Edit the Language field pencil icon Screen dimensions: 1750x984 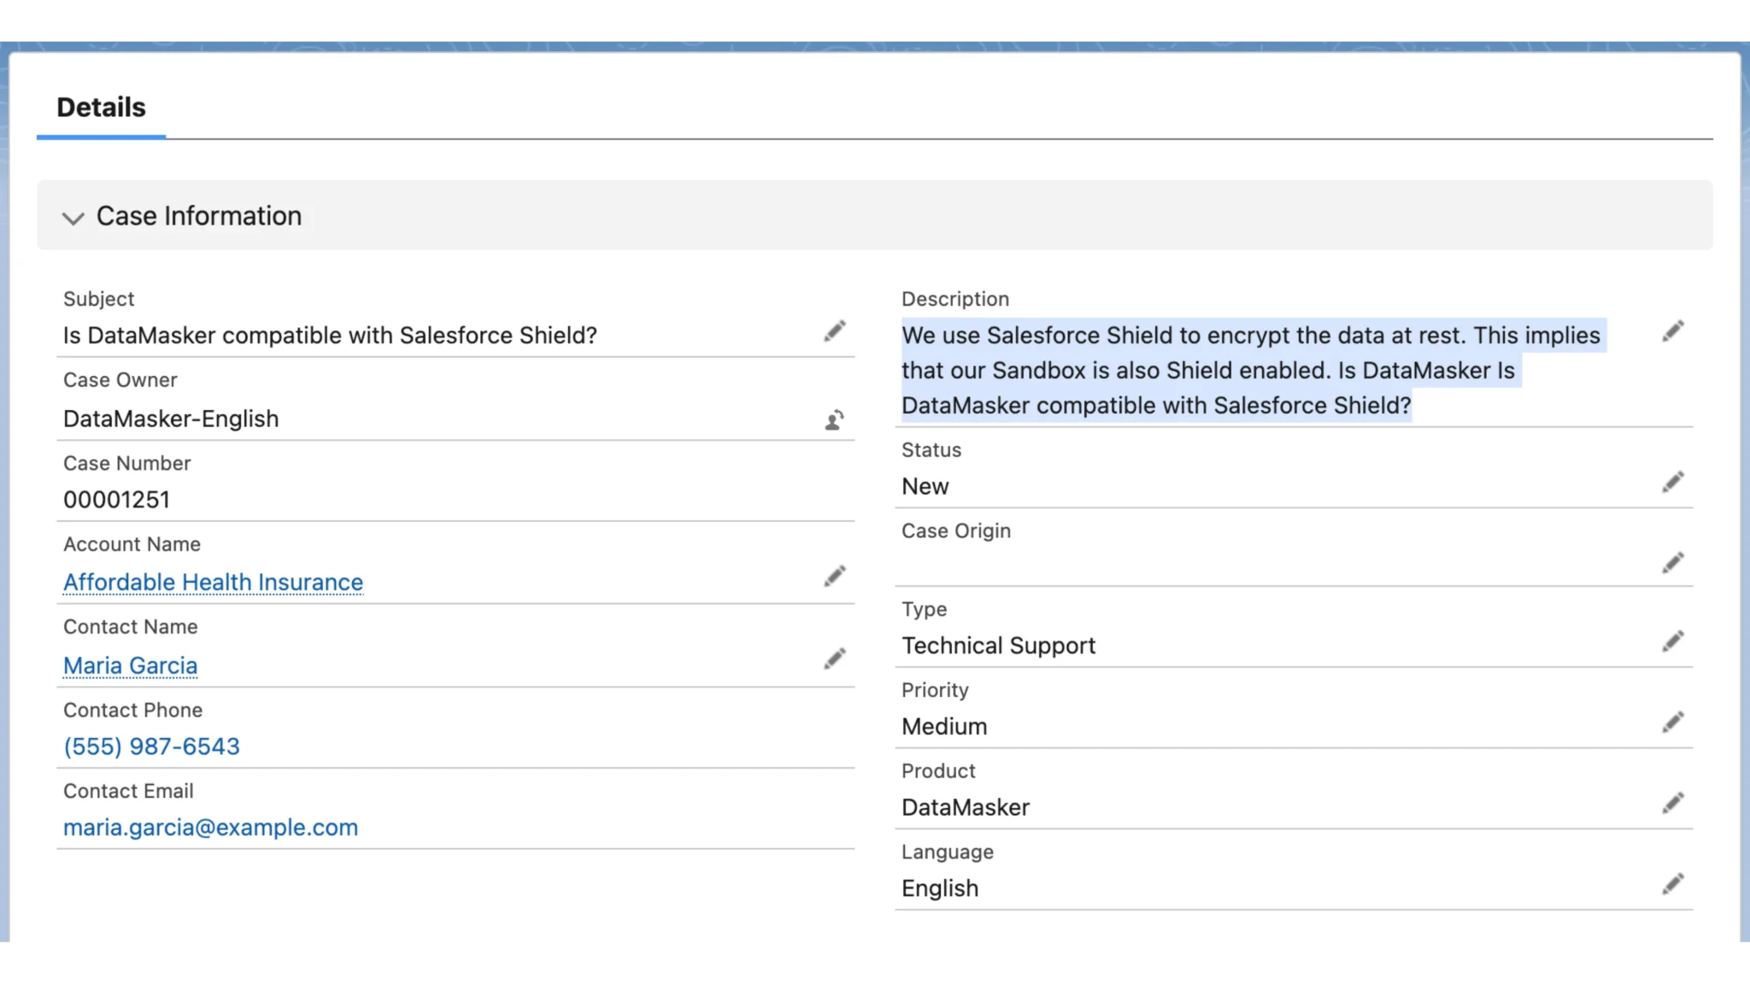(x=1673, y=883)
